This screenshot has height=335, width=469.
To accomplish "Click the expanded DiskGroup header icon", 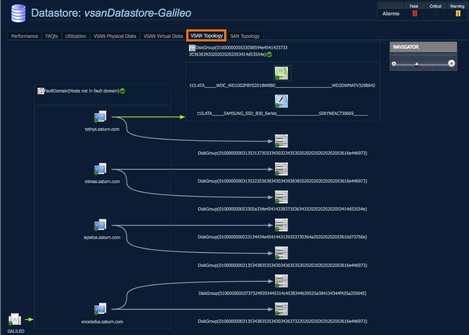I will coord(192,48).
